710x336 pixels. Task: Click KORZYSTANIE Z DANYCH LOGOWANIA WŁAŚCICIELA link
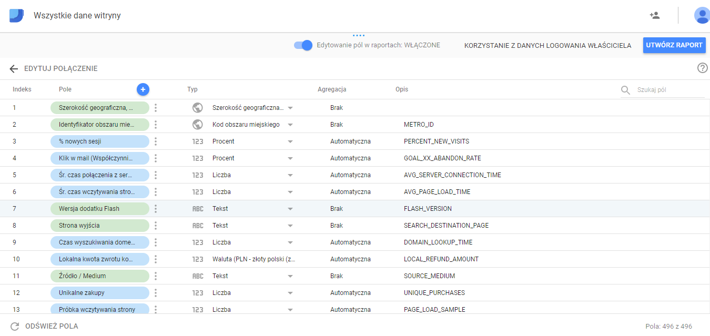(547, 45)
